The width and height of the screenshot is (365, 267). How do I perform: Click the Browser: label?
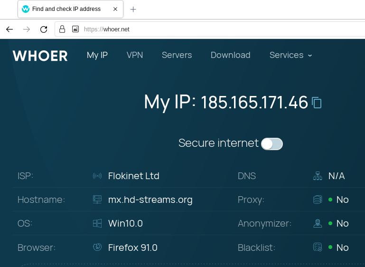(37, 248)
